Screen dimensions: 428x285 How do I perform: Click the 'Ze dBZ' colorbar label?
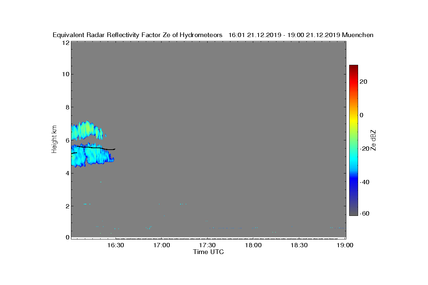coord(373,140)
